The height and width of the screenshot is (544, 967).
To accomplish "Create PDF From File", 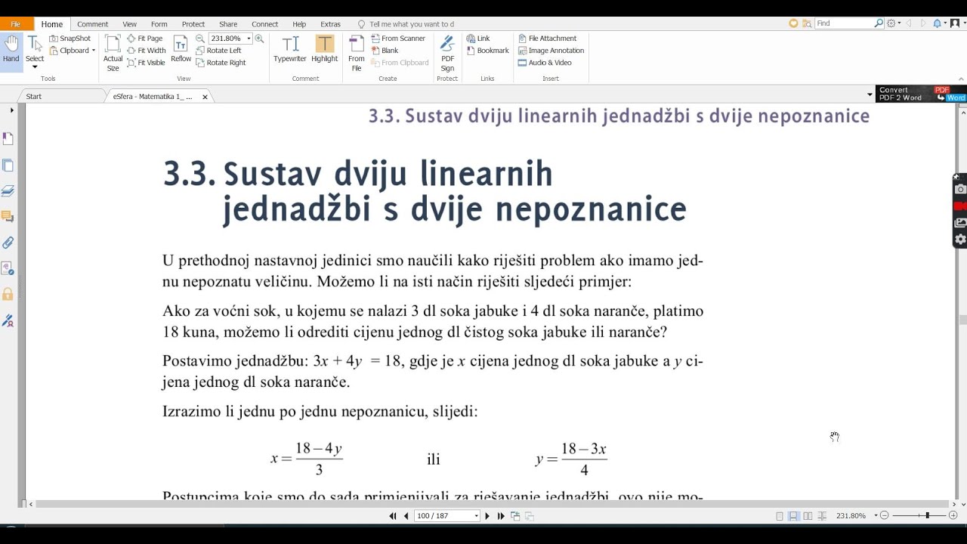I will (357, 53).
